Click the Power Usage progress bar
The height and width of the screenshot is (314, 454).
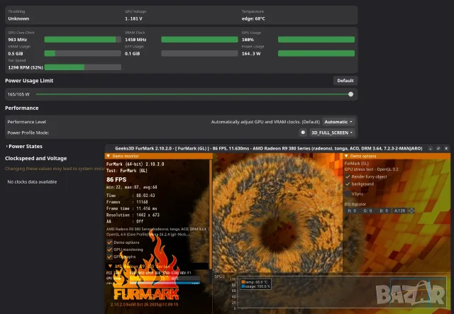(316, 53)
